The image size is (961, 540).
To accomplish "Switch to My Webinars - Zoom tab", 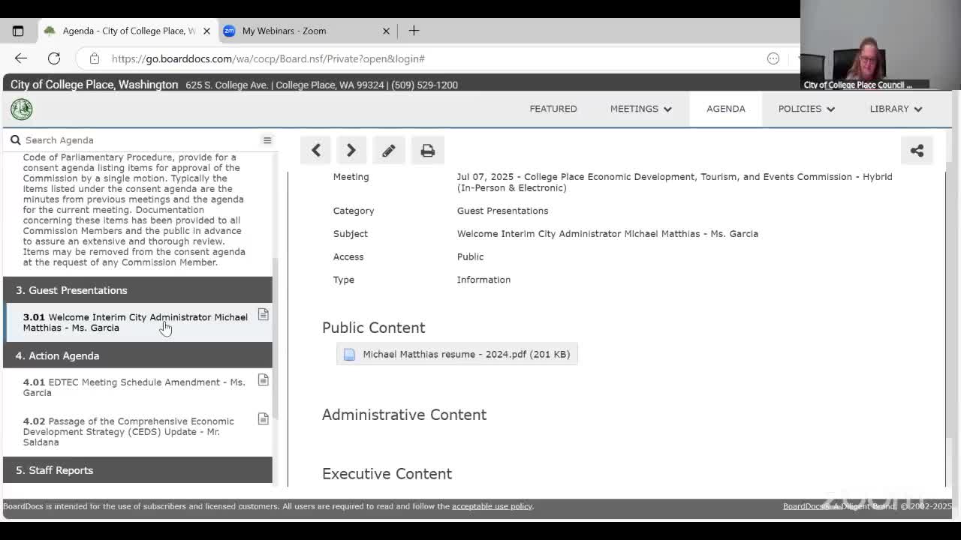I will pos(306,31).
